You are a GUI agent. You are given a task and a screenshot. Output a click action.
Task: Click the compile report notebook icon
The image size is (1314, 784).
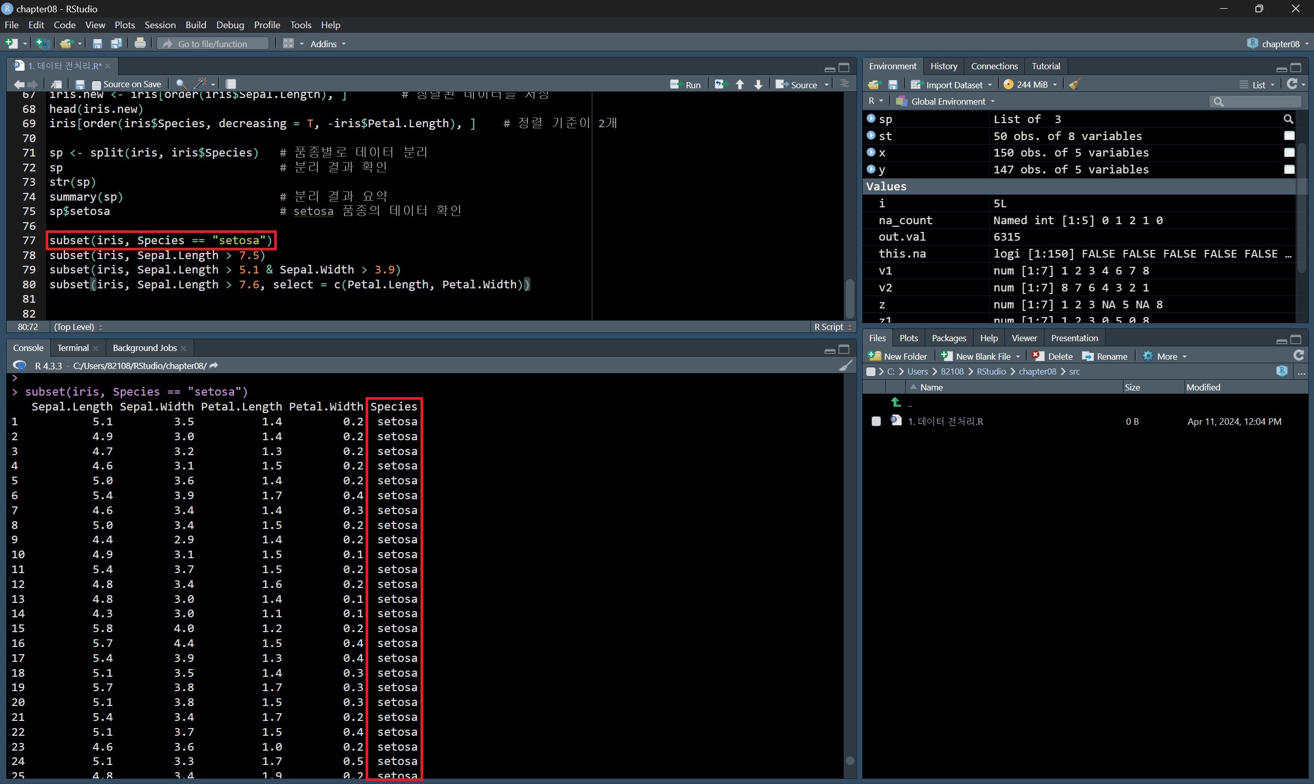(231, 84)
